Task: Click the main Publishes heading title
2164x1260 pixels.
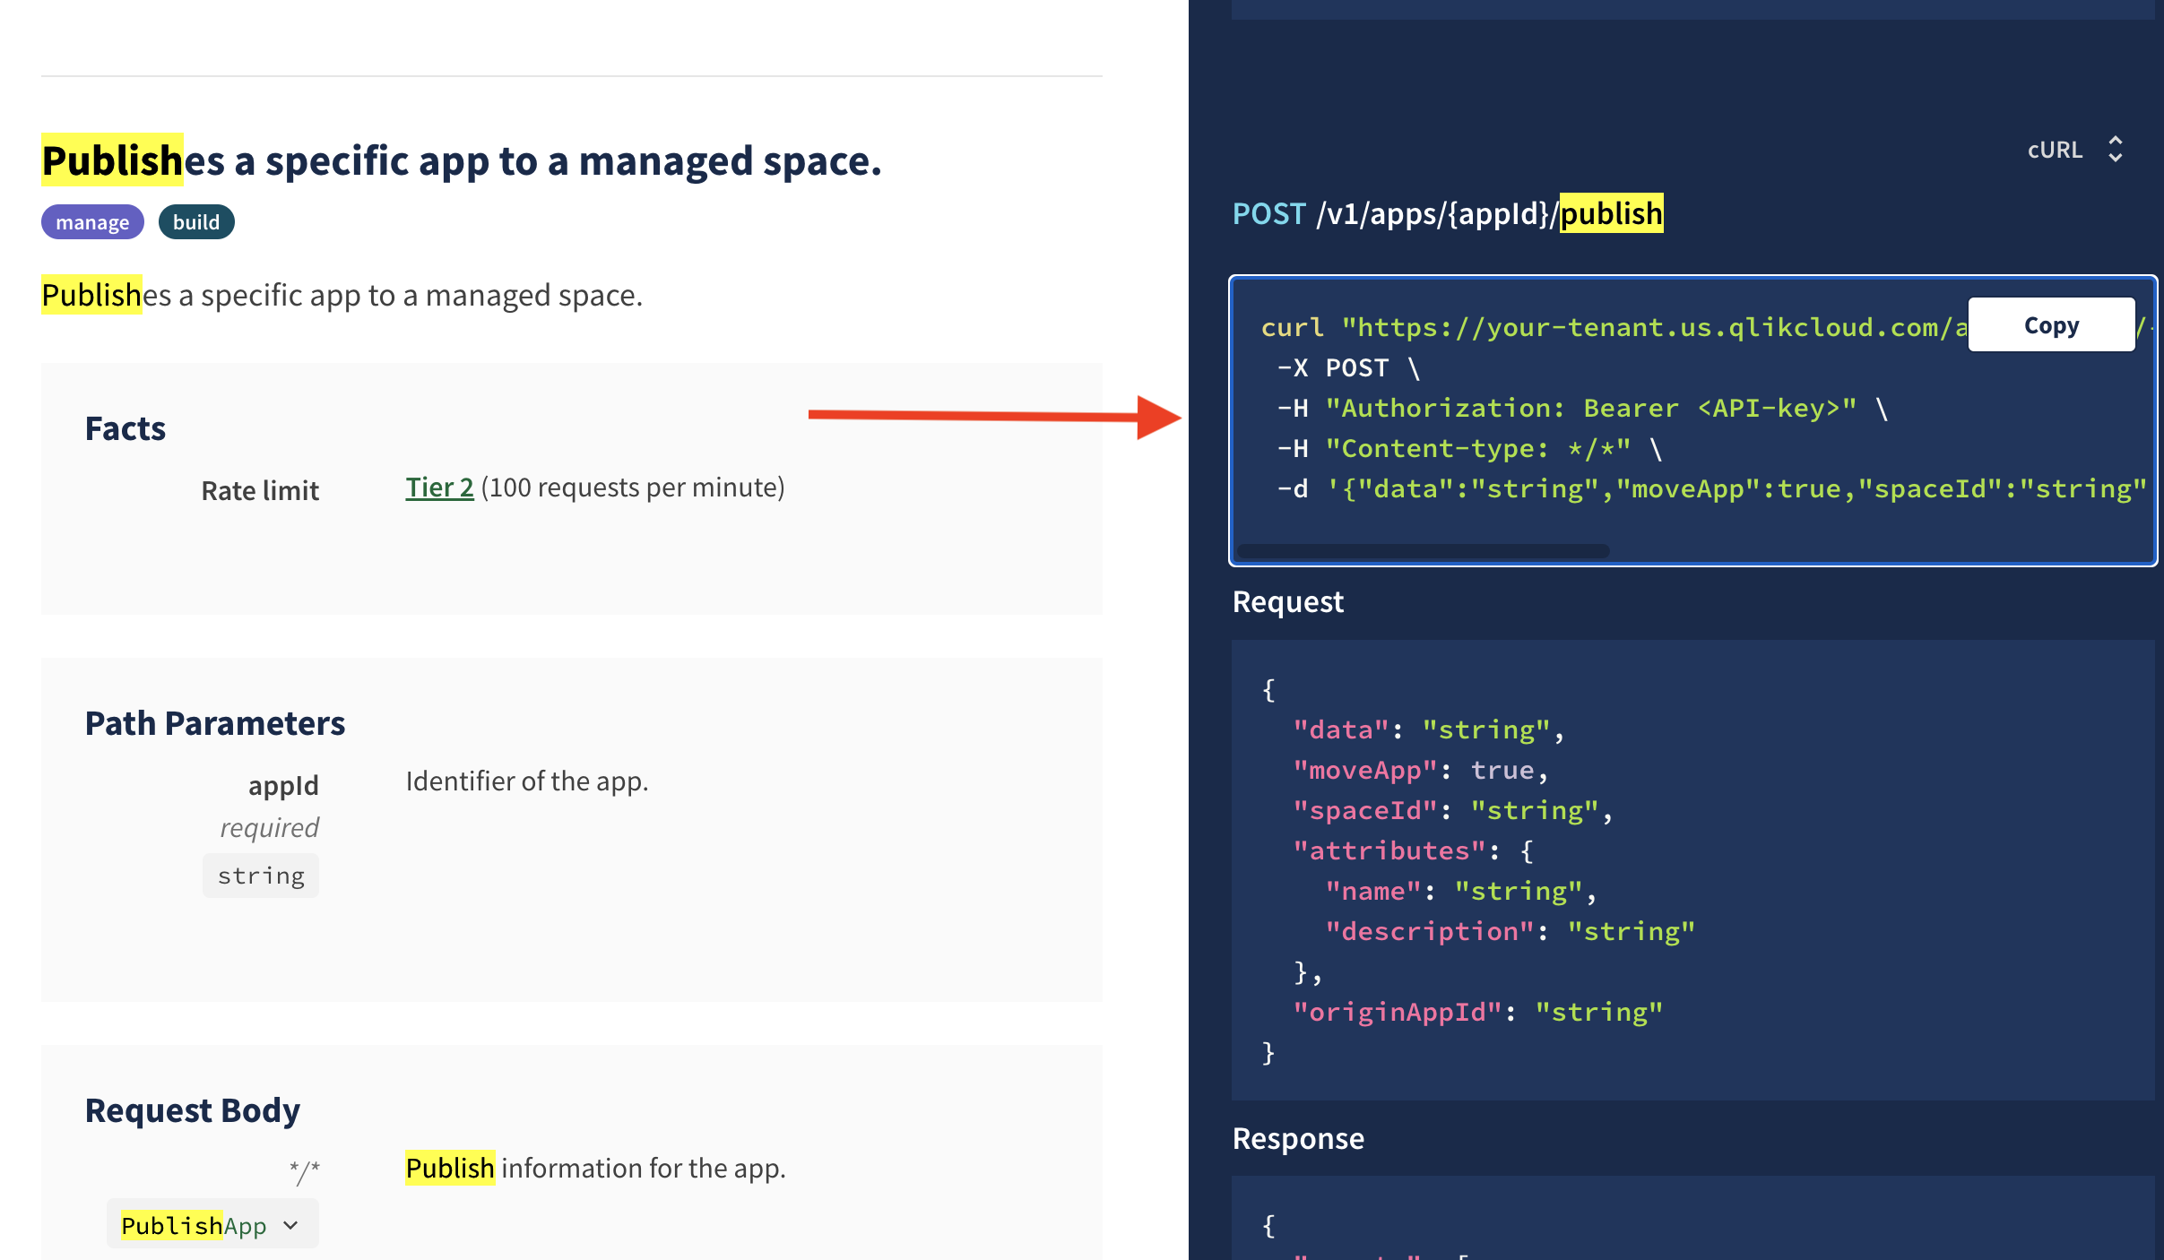Action: 462,161
